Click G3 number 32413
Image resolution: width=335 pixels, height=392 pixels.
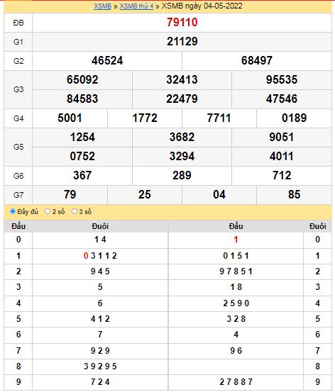click(182, 80)
